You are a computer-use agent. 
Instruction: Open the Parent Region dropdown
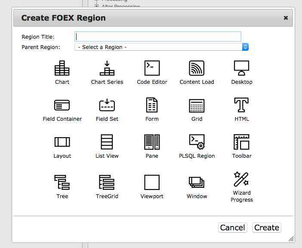pos(162,47)
